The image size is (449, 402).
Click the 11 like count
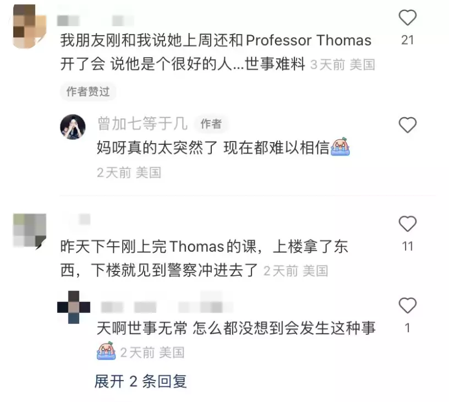(407, 246)
